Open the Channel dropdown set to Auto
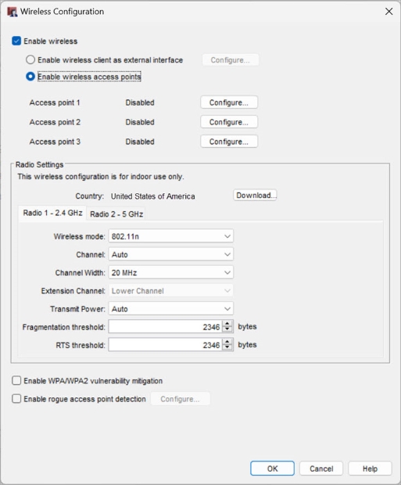401x485 pixels. pyautogui.click(x=170, y=254)
